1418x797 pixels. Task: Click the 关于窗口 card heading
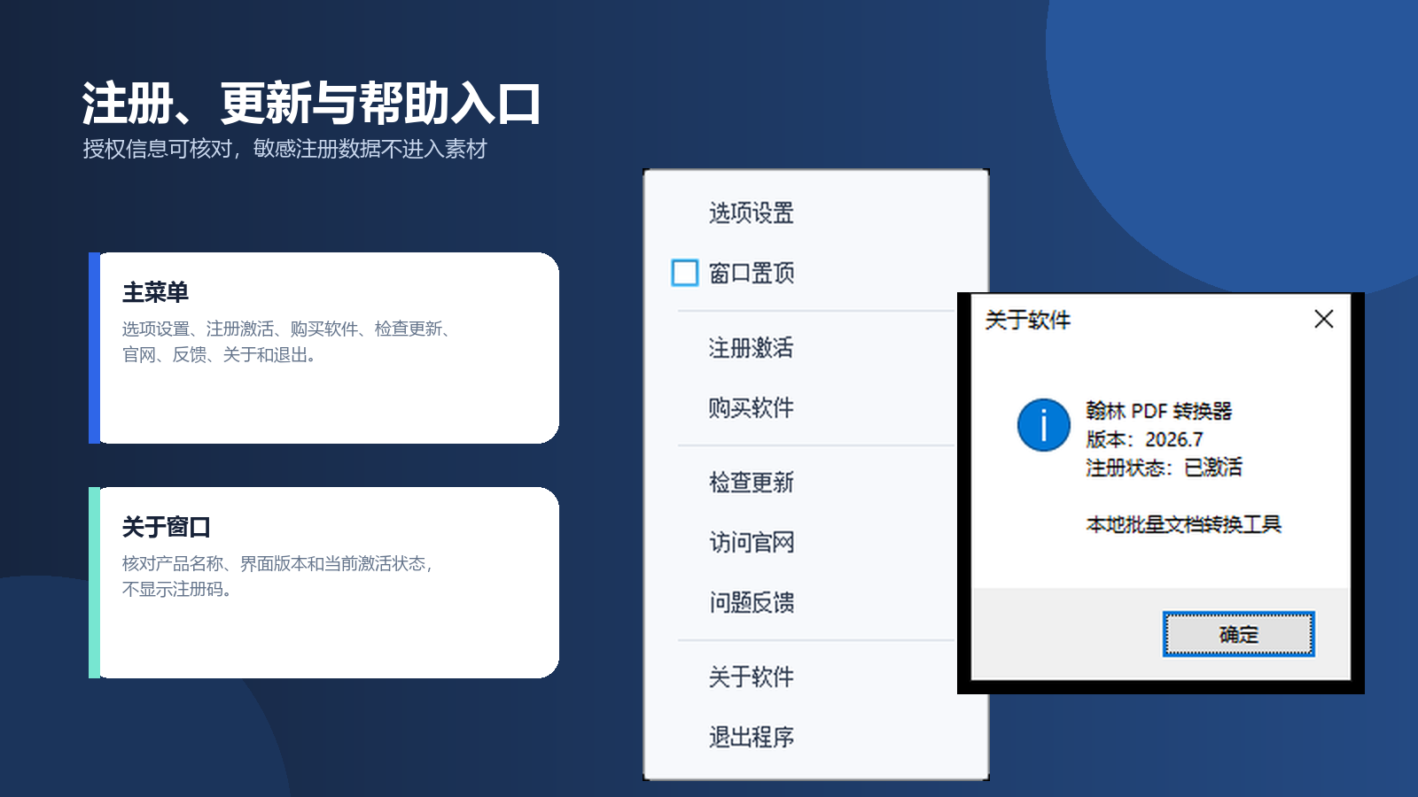166,527
